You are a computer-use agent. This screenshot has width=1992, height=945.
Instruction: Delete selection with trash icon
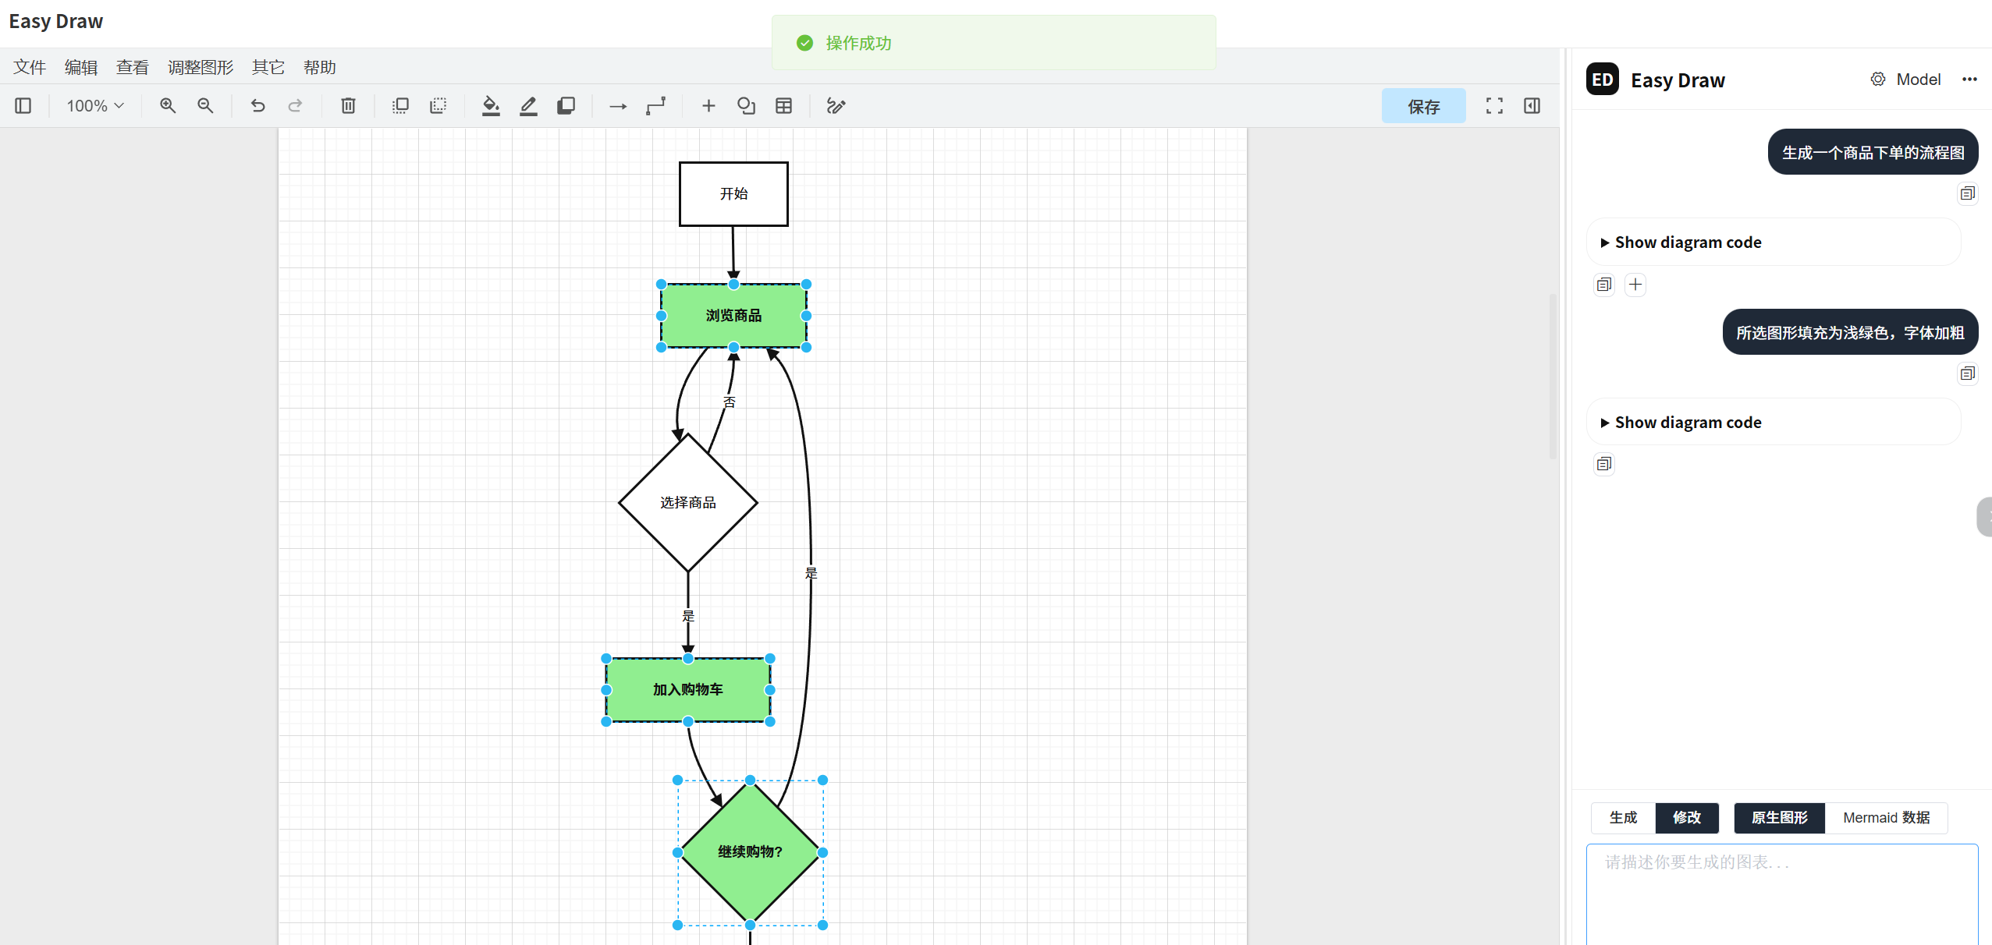click(348, 106)
